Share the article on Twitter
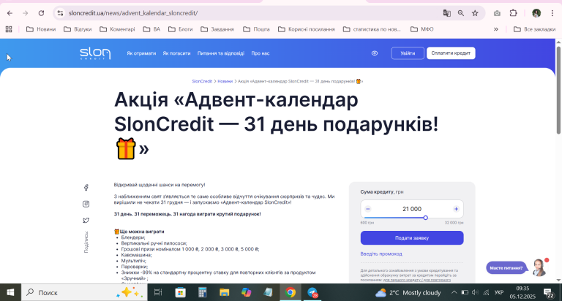Screen dimensions: 562x301 86,221
